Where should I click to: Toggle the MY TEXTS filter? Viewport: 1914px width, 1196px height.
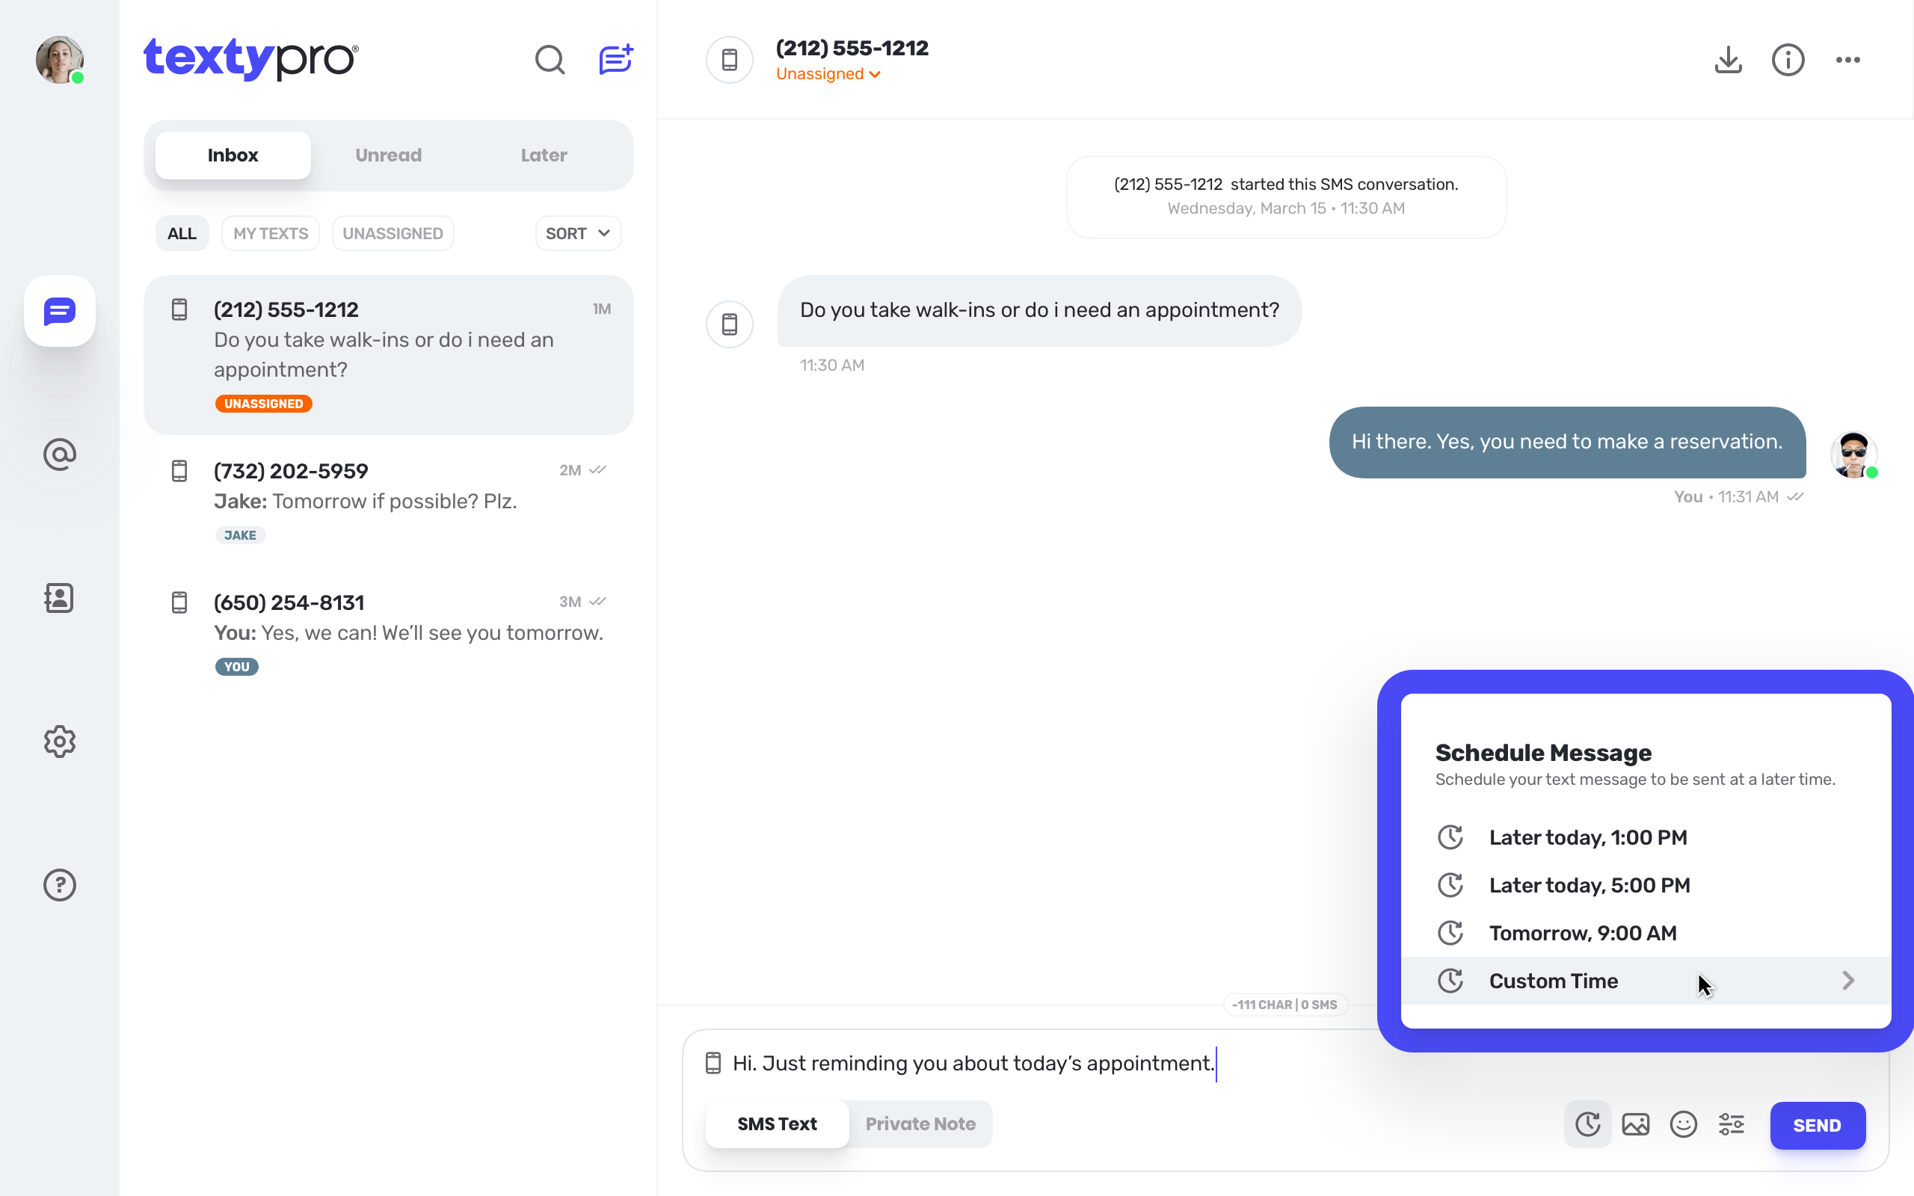pos(271,233)
